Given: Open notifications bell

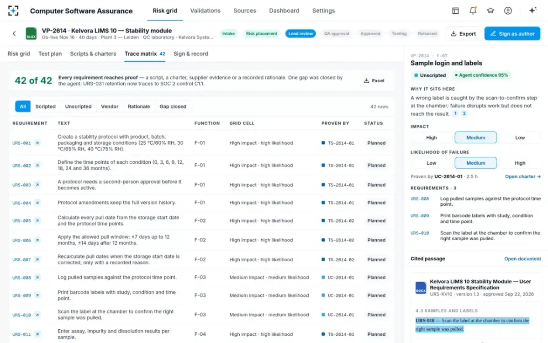Looking at the screenshot, I should [473, 11].
